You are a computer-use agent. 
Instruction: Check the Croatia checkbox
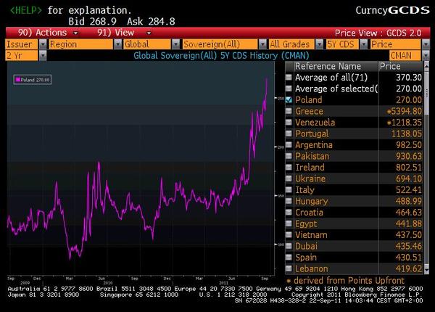pos(289,212)
